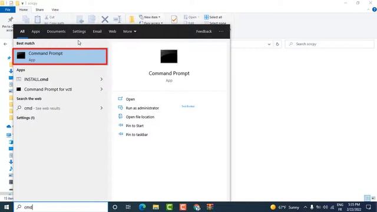Select Home ribbon tab in Explorer
This screenshot has height=212, width=377.
[24, 9]
